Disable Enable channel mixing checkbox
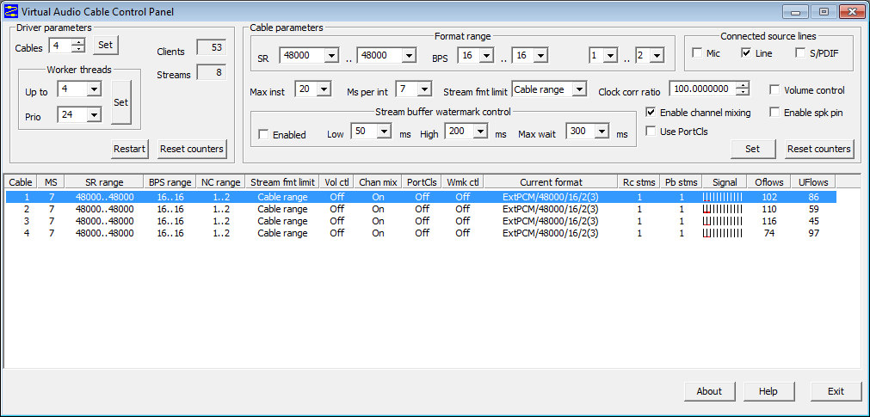Viewport: 870px width, 417px height. pos(651,113)
